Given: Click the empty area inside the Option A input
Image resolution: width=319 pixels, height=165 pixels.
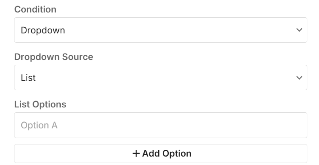Looking at the screenshot, I should click(x=181, y=125).
